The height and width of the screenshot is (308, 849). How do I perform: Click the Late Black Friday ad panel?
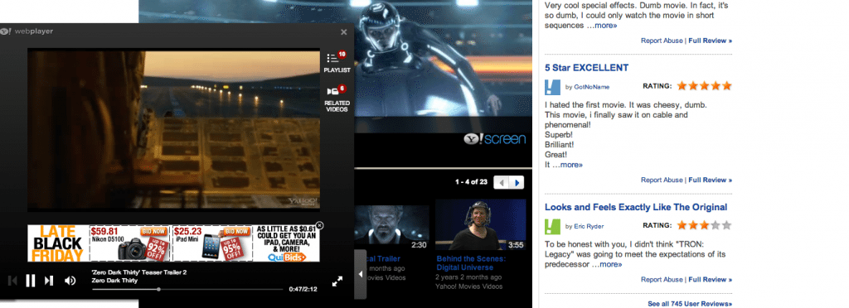pos(59,243)
